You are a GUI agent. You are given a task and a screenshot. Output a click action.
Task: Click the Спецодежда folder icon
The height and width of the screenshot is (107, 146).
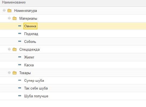(x=15, y=49)
